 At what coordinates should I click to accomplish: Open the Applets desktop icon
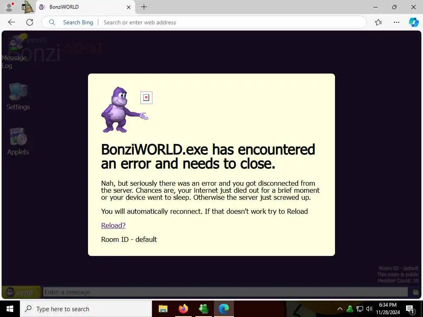coord(18,142)
